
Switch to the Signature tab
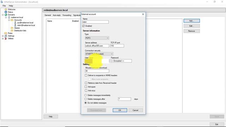coord(77,15)
